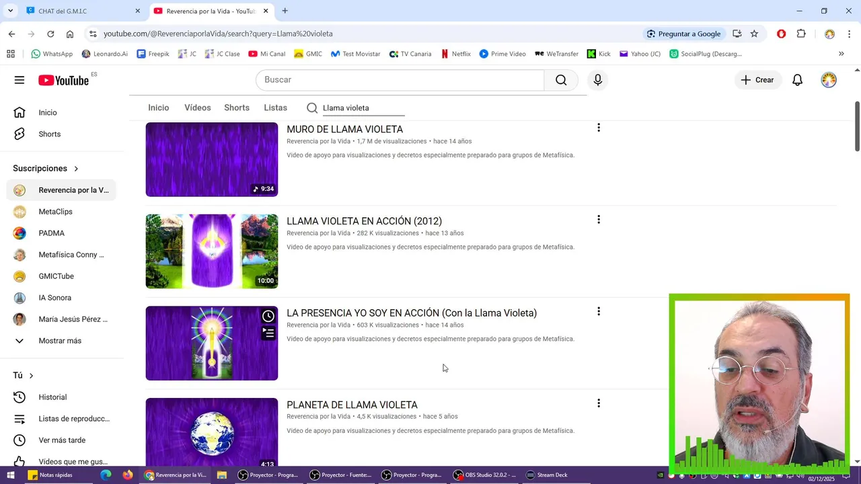The image size is (861, 484).
Task: Open browser extensions puzzle icon
Action: (801, 34)
